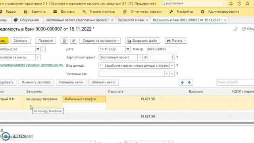Adjust the month stepper arrows
This screenshot has width=254, height=143.
[43, 49]
